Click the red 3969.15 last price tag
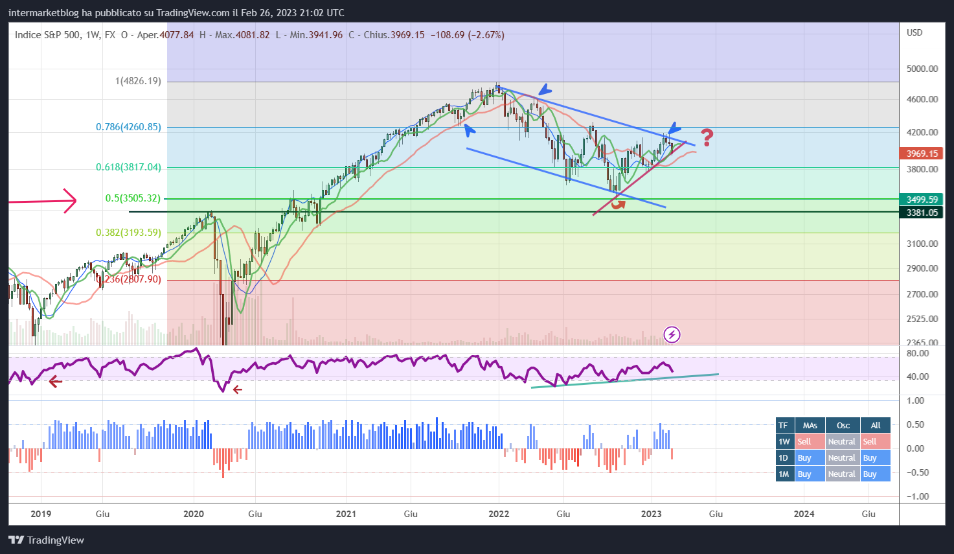 pyautogui.click(x=922, y=154)
